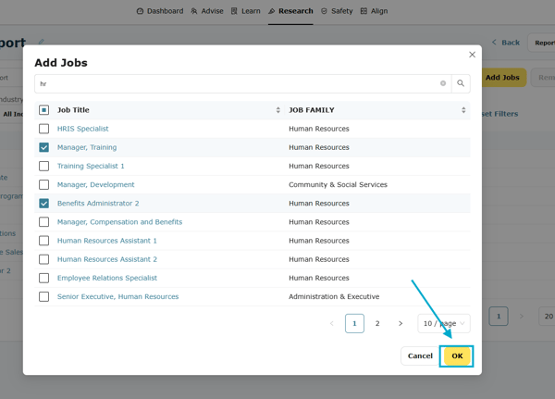Click the Advise icon in top navigation

194,11
